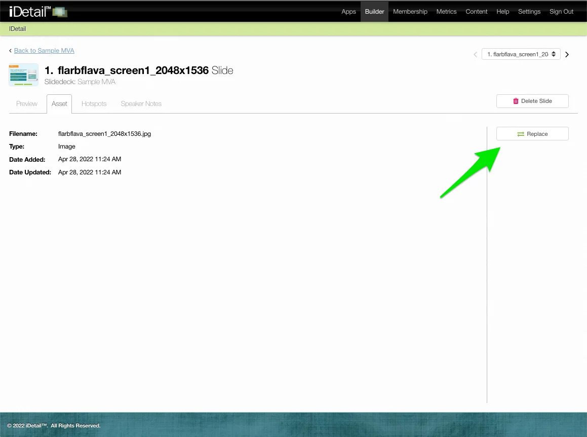Click the red trash icon
This screenshot has width=587, height=437.
pos(516,101)
